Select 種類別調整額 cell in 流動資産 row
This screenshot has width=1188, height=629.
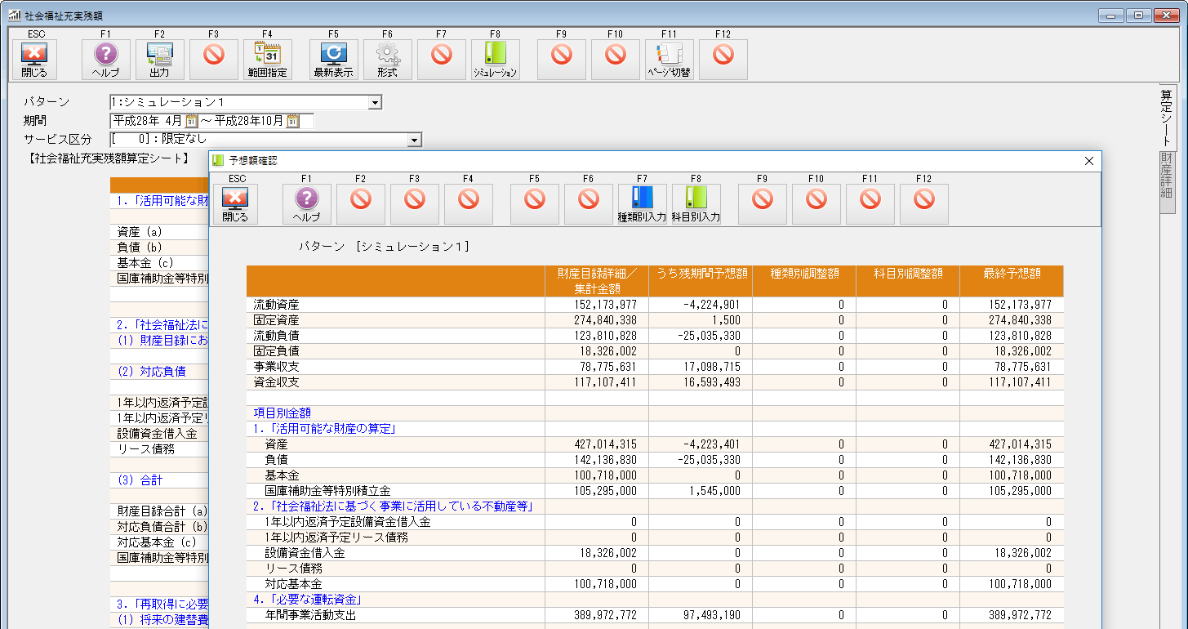point(803,305)
